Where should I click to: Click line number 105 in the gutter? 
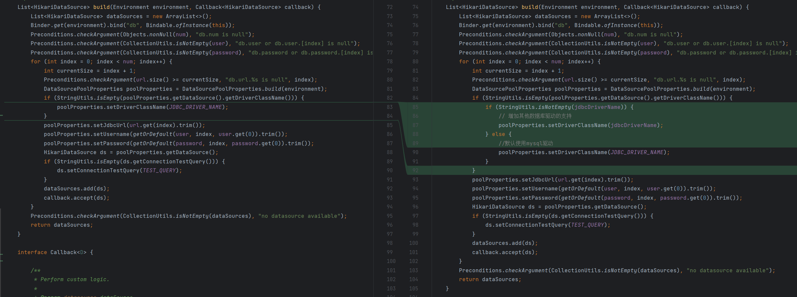(x=414, y=288)
